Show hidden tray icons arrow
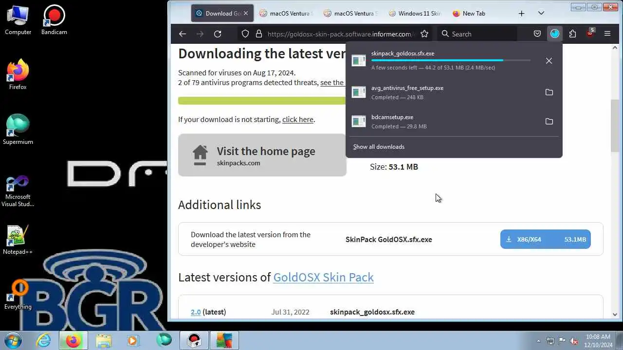Screen dimensions: 623x350 coord(538,341)
